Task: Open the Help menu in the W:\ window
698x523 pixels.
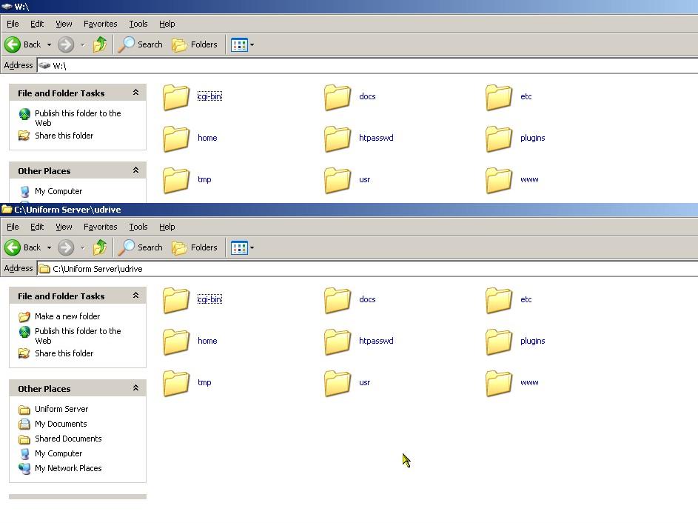Action: pyautogui.click(x=167, y=24)
